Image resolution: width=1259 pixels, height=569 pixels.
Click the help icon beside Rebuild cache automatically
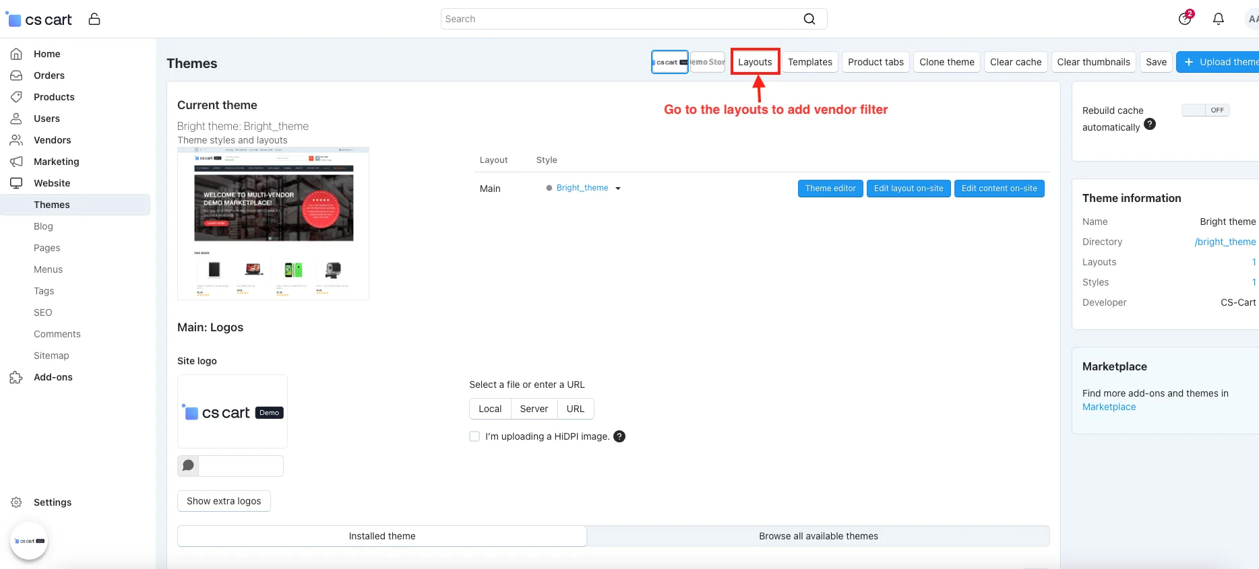pos(1150,124)
